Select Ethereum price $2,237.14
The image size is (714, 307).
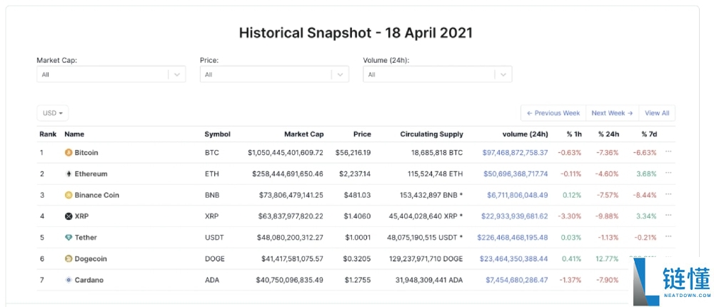click(353, 174)
